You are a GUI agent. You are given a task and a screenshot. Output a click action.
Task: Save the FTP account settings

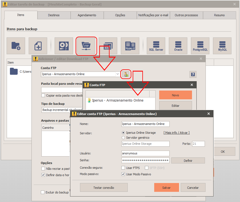coord(166,187)
